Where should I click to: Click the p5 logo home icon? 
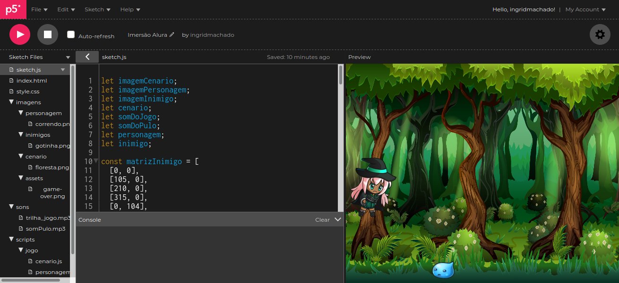[x=13, y=9]
